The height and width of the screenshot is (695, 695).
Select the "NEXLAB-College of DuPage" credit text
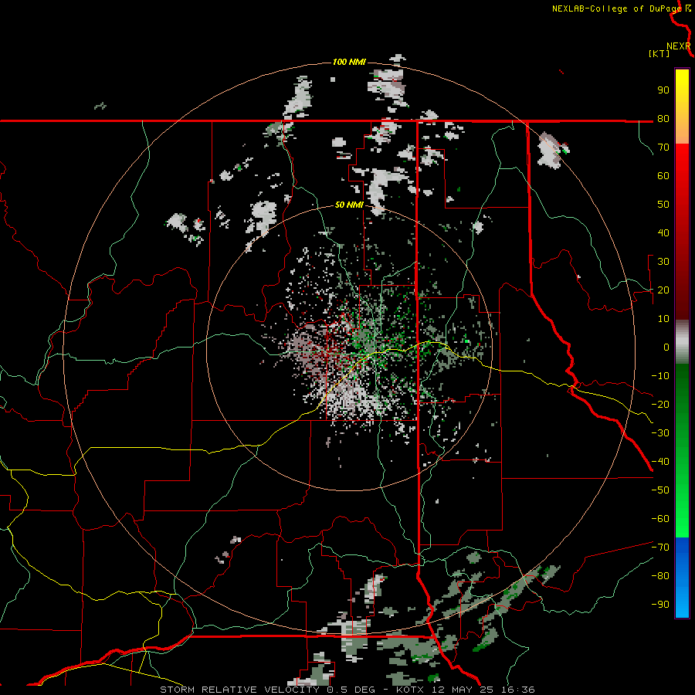click(616, 8)
